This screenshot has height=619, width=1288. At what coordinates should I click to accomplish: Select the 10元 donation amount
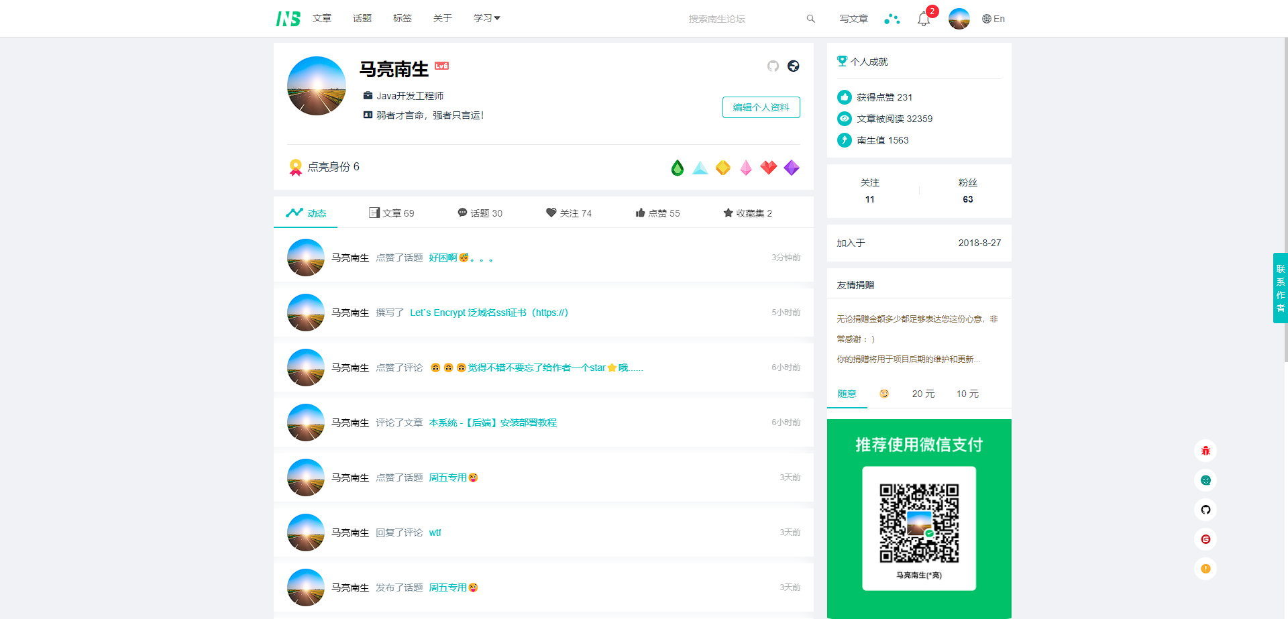967,394
